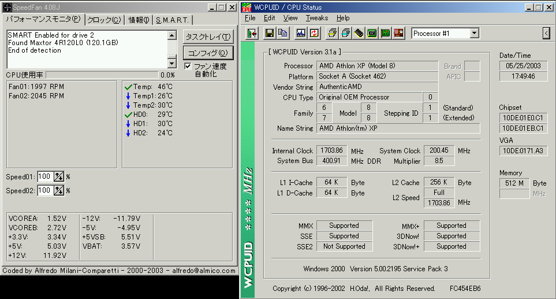Switch to the S.M.A.R.T. tab

coord(172,20)
